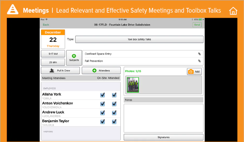Click inside the Notes text area
The width and height of the screenshot is (244, 142).
point(163,118)
